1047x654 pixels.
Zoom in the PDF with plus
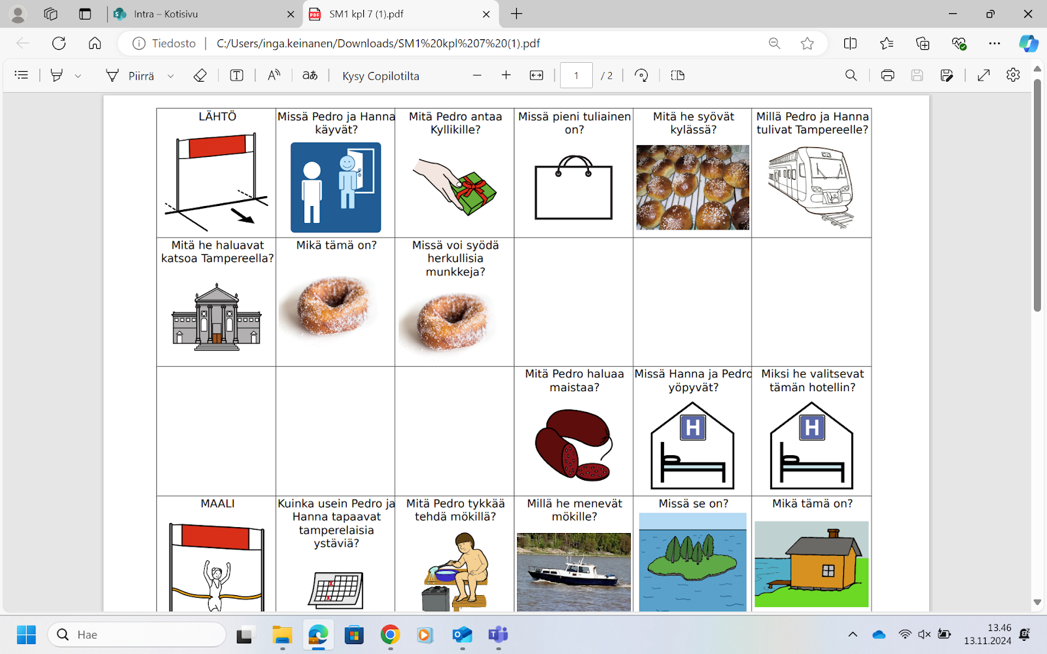click(x=506, y=75)
